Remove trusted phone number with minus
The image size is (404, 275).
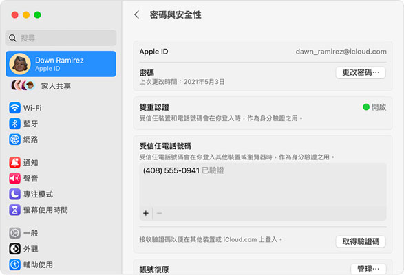point(159,213)
